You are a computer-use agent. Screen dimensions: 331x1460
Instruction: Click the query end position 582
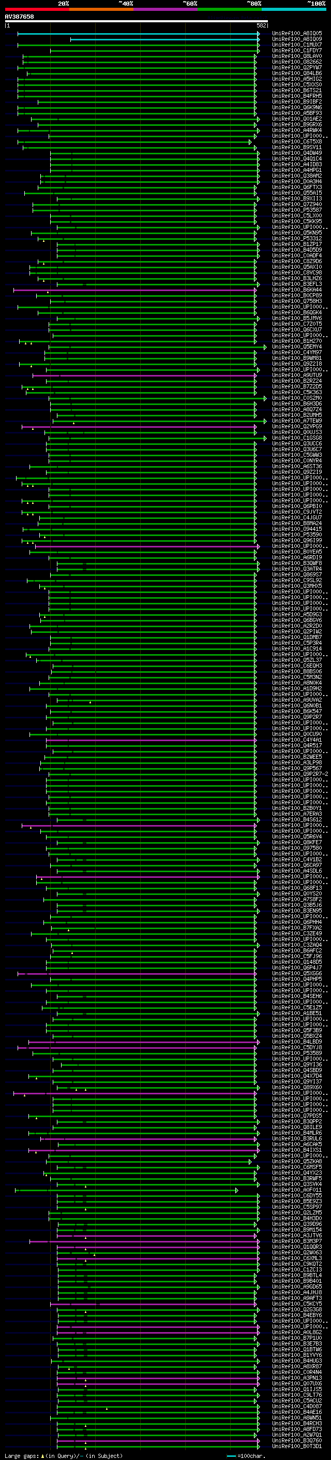point(261,25)
